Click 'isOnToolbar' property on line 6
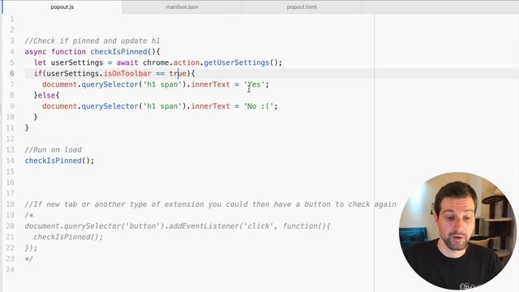 tap(127, 74)
